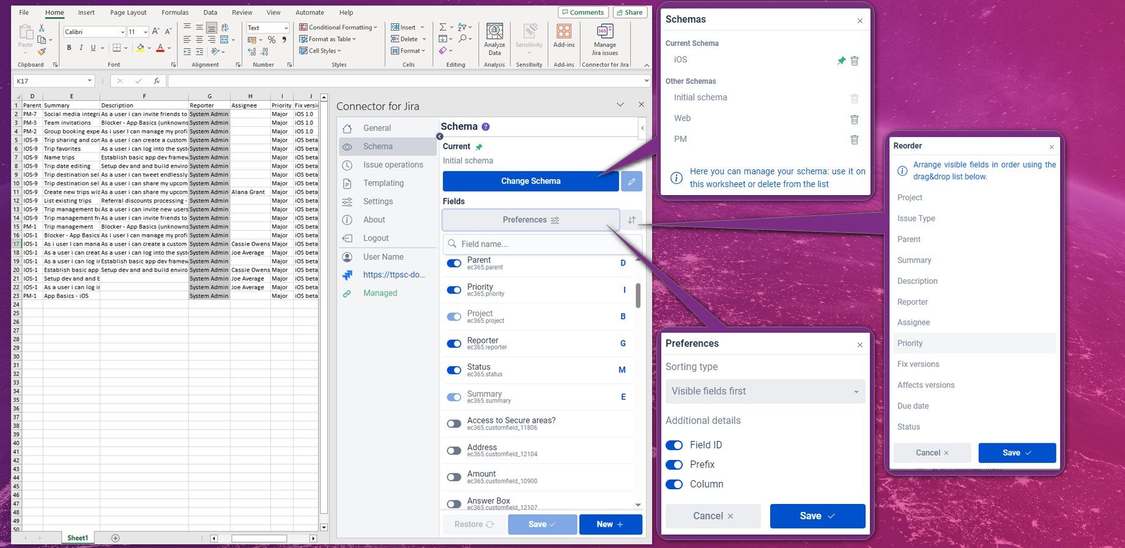Image resolution: width=1125 pixels, height=548 pixels.
Task: Delete the iOS schema trash icon
Action: (x=855, y=61)
